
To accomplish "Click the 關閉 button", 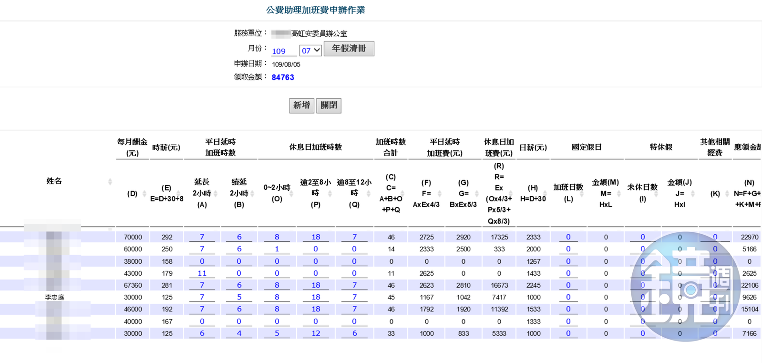I will point(329,105).
